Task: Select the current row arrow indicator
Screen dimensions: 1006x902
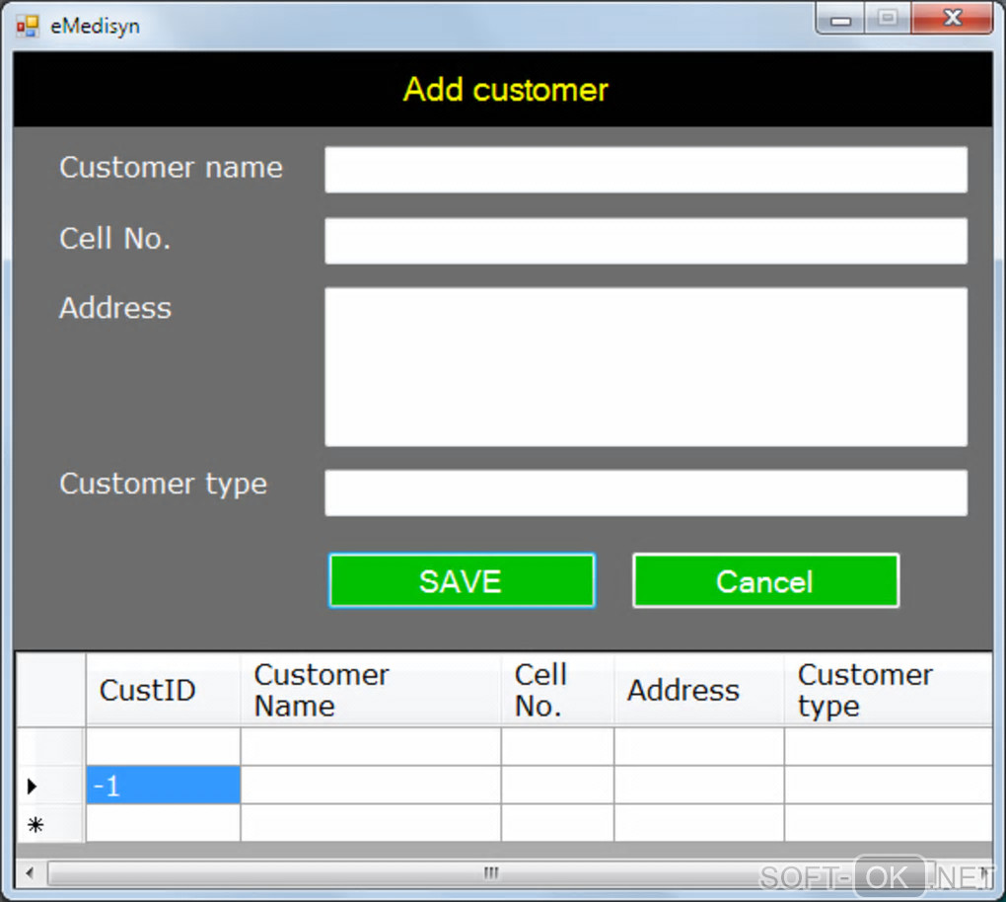Action: coord(33,786)
